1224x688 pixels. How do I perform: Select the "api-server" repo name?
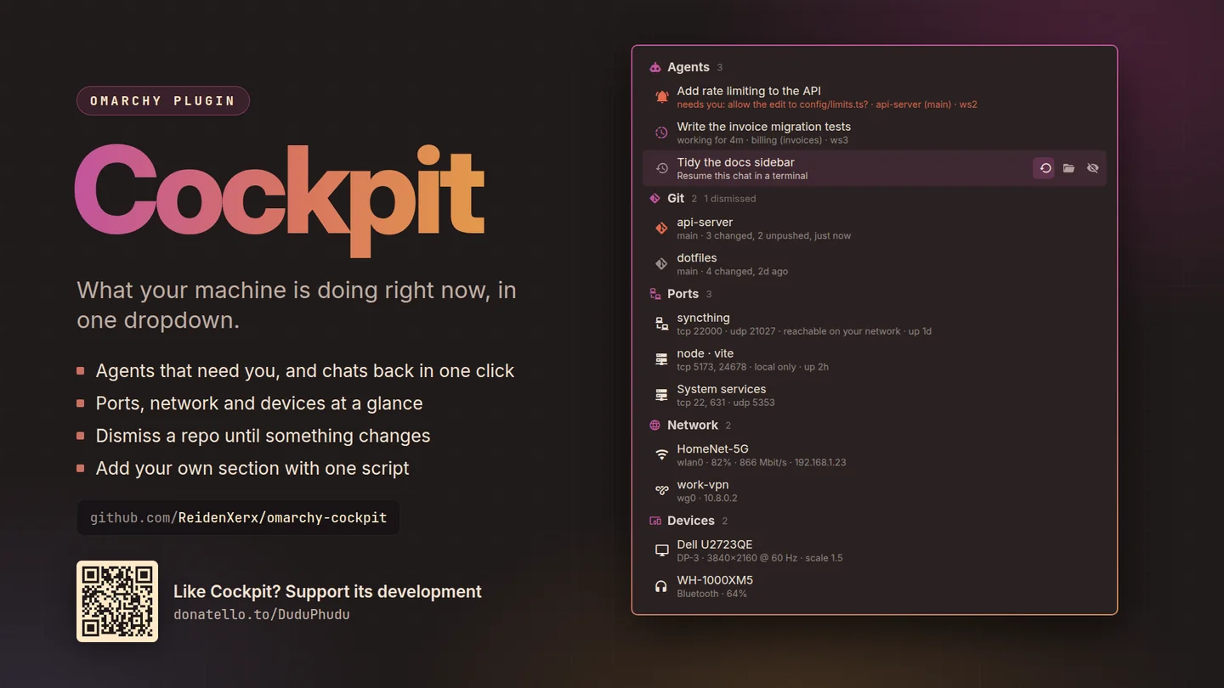point(705,223)
